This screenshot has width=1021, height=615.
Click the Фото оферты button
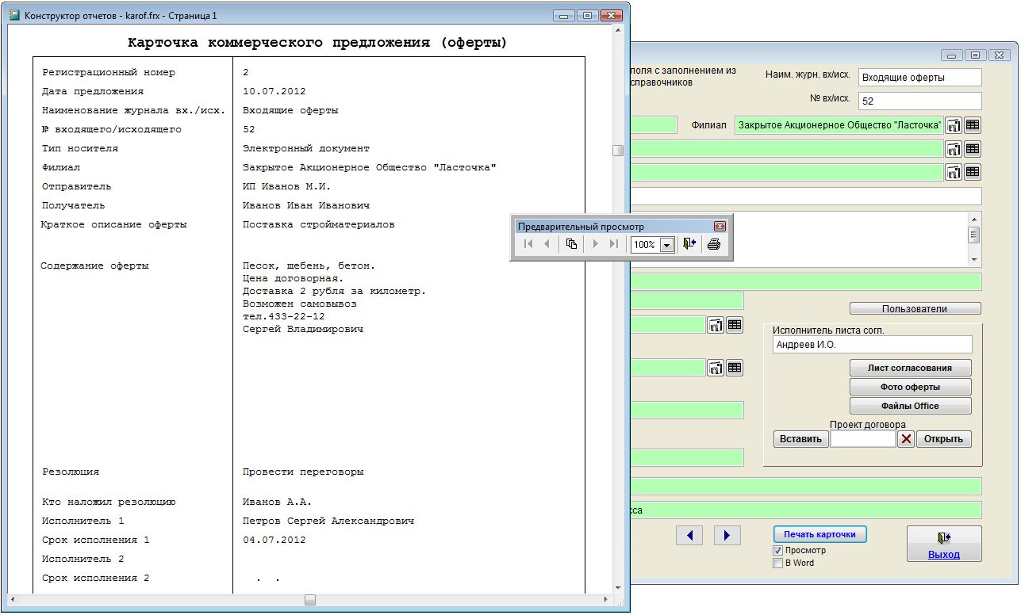pyautogui.click(x=910, y=387)
